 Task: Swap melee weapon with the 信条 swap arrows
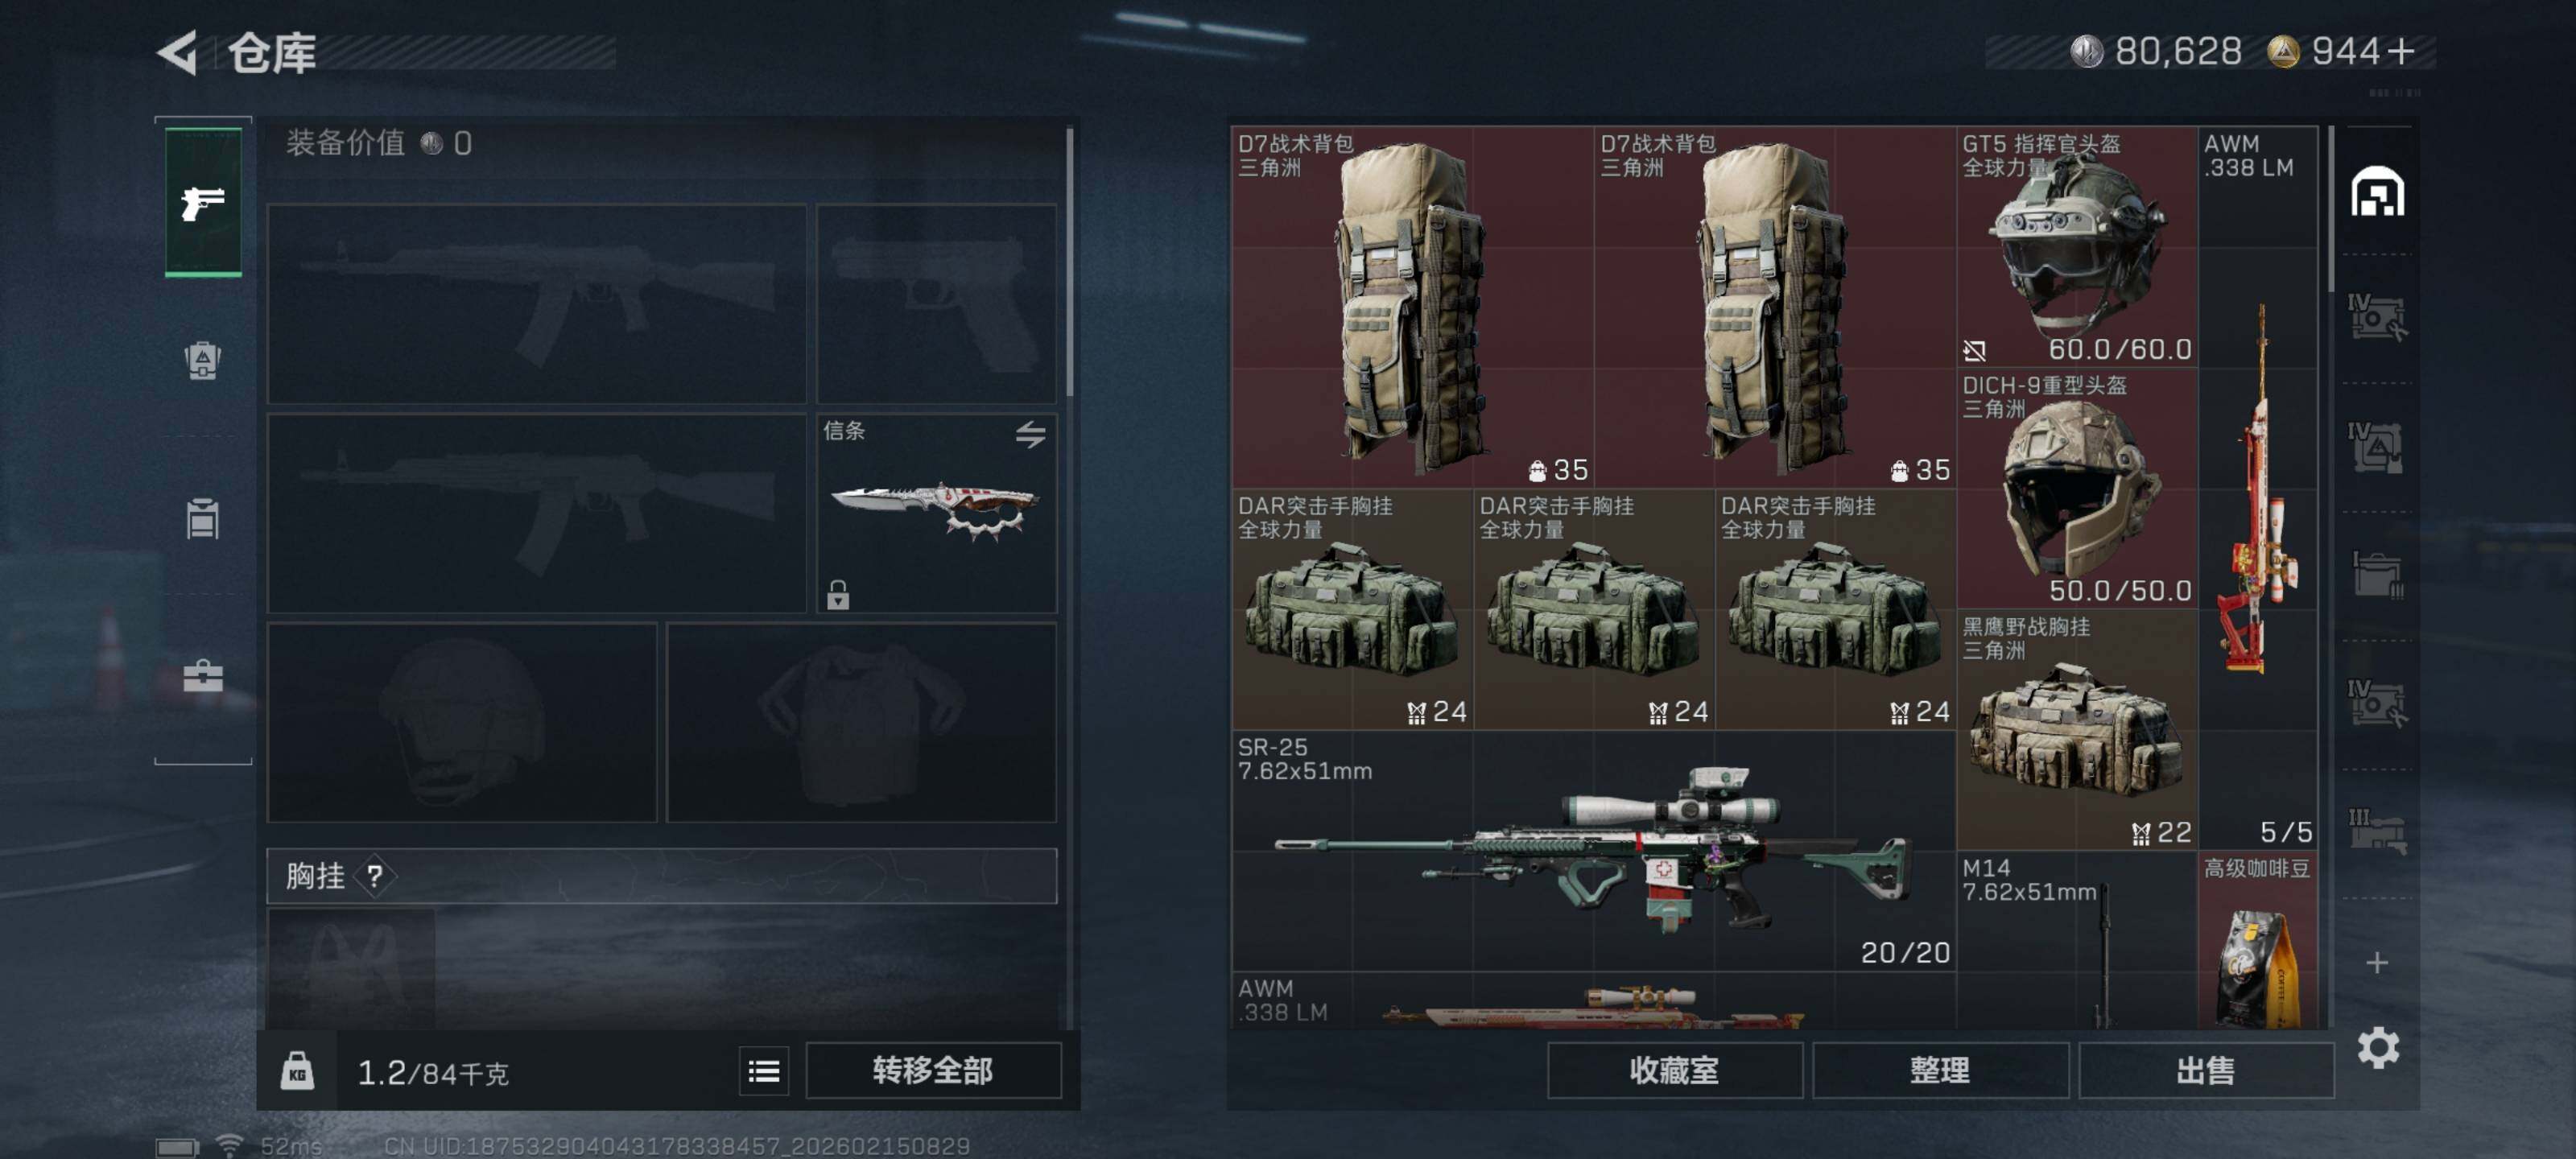pos(1031,434)
